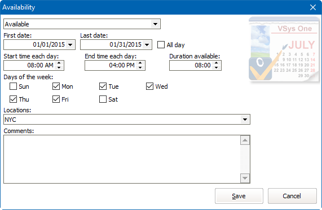Decrease the start time using down arrow
Screen dimensions: 322x210
[x=59, y=68]
